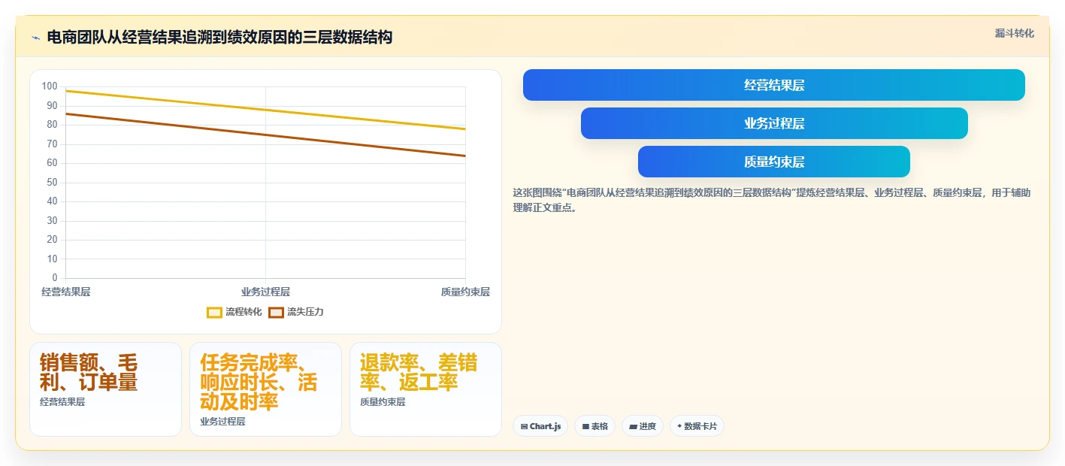Screen dimensions: 1065x466
Task: Click the 业务过程层 caption under 任务完成率 card
Action: pyautogui.click(x=222, y=422)
